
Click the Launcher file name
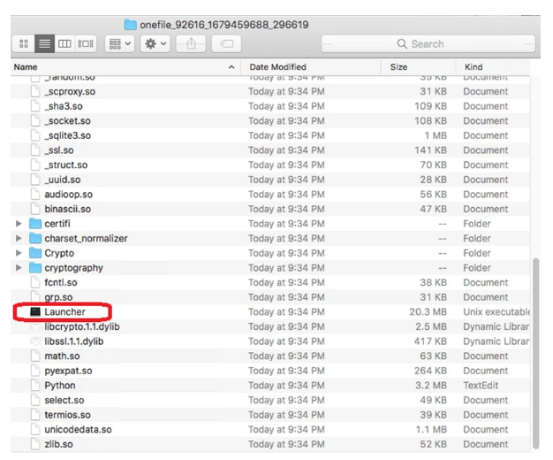point(64,311)
